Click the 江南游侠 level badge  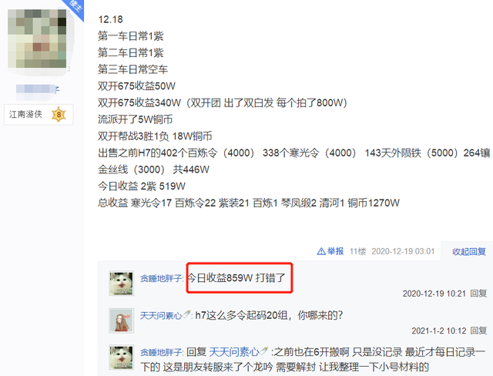[x=39, y=115]
